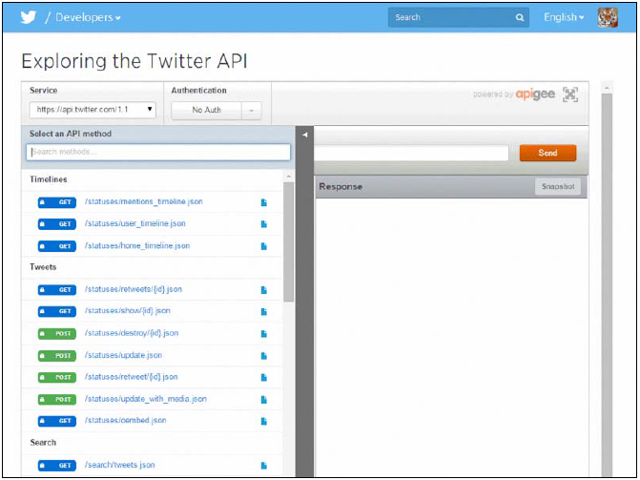Viewport: 640px width, 480px height.
Task: Click doc icon for retweets/{id}.json
Action: click(264, 290)
